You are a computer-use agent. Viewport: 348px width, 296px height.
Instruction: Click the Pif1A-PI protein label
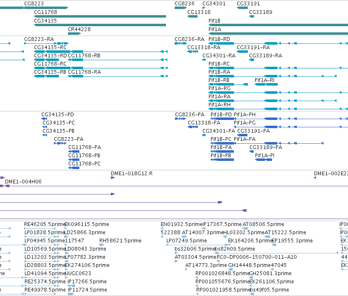point(265,156)
